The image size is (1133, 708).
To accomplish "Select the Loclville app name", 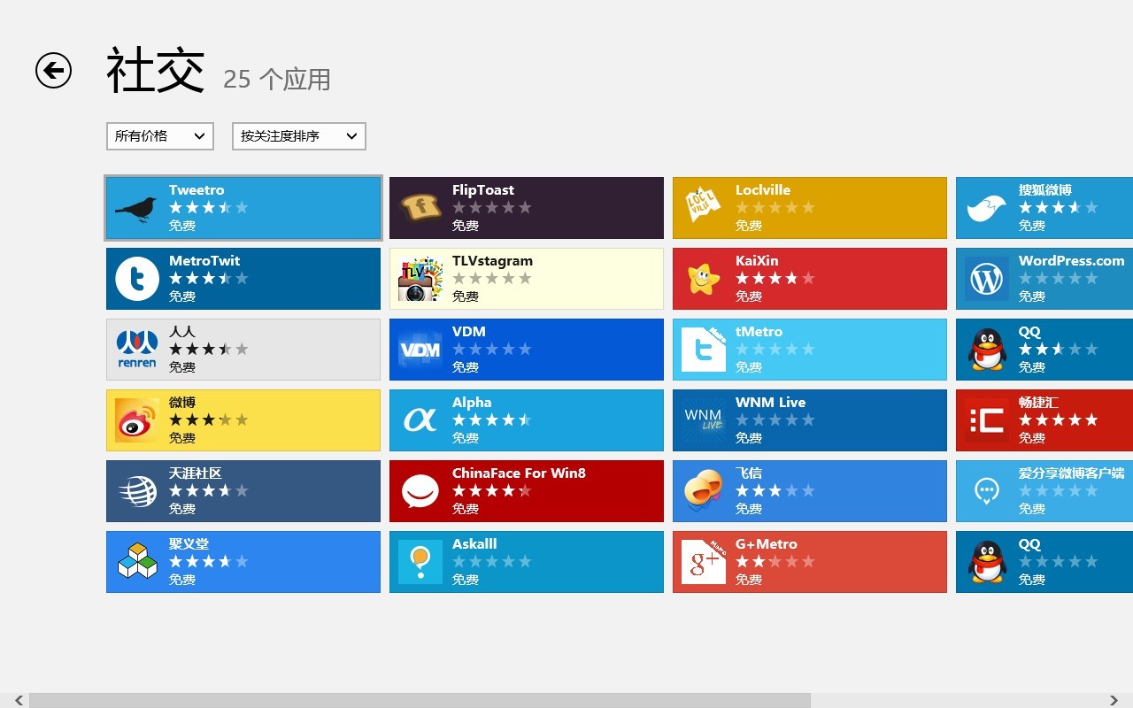I will 763,189.
